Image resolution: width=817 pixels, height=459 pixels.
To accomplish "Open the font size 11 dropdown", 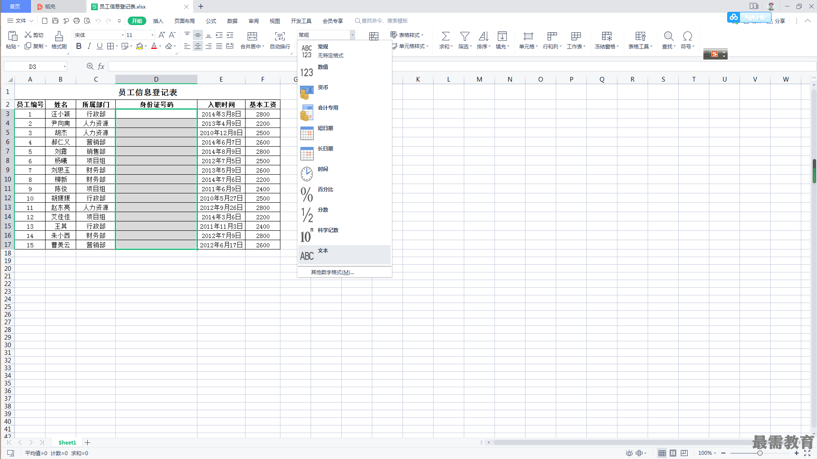I will point(152,35).
